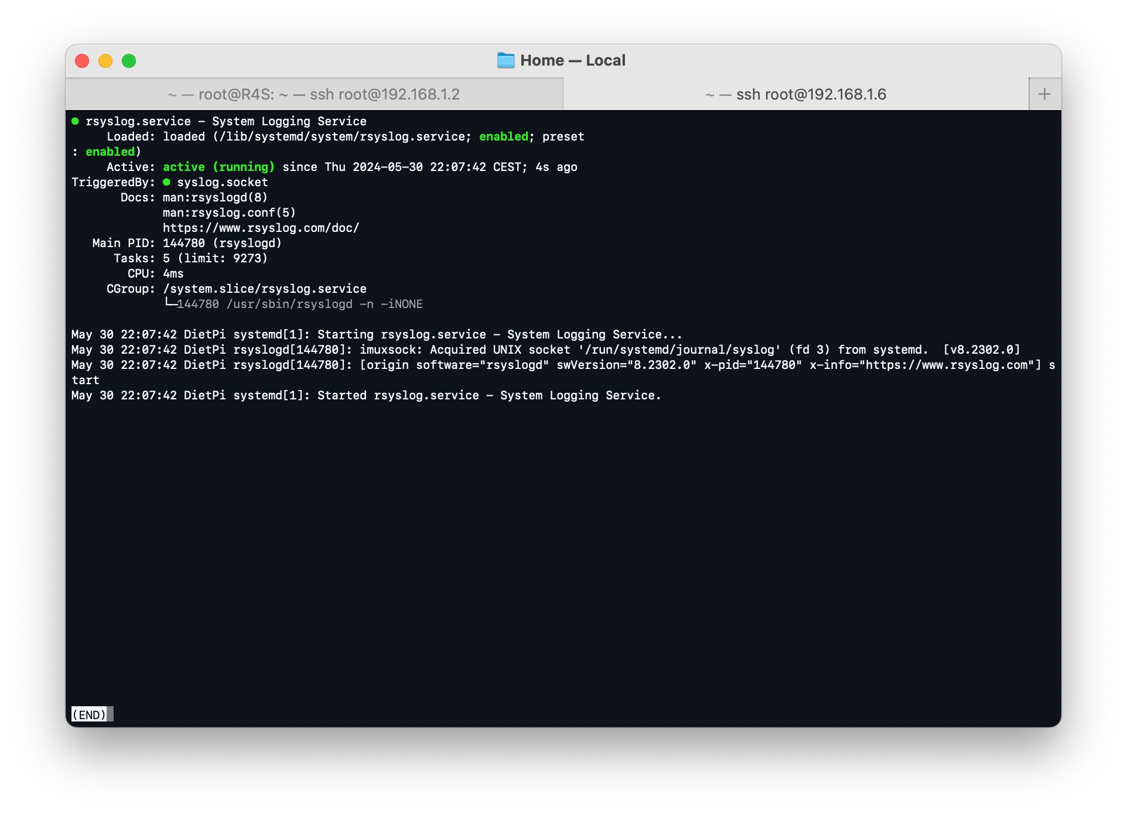1127x814 pixels.
Task: Click the folder icon in the window title
Action: [x=506, y=60]
